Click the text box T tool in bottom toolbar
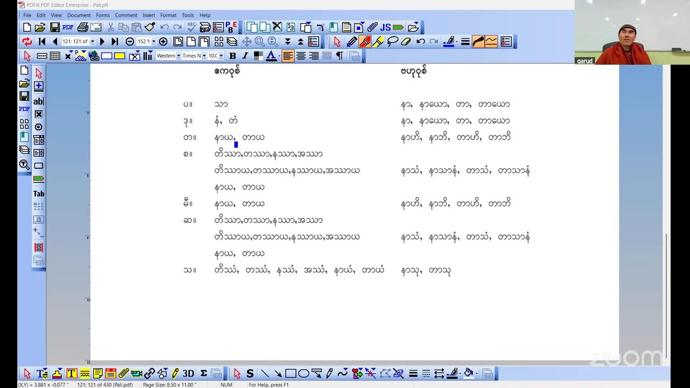The width and height of the screenshot is (690, 388). coord(72,373)
